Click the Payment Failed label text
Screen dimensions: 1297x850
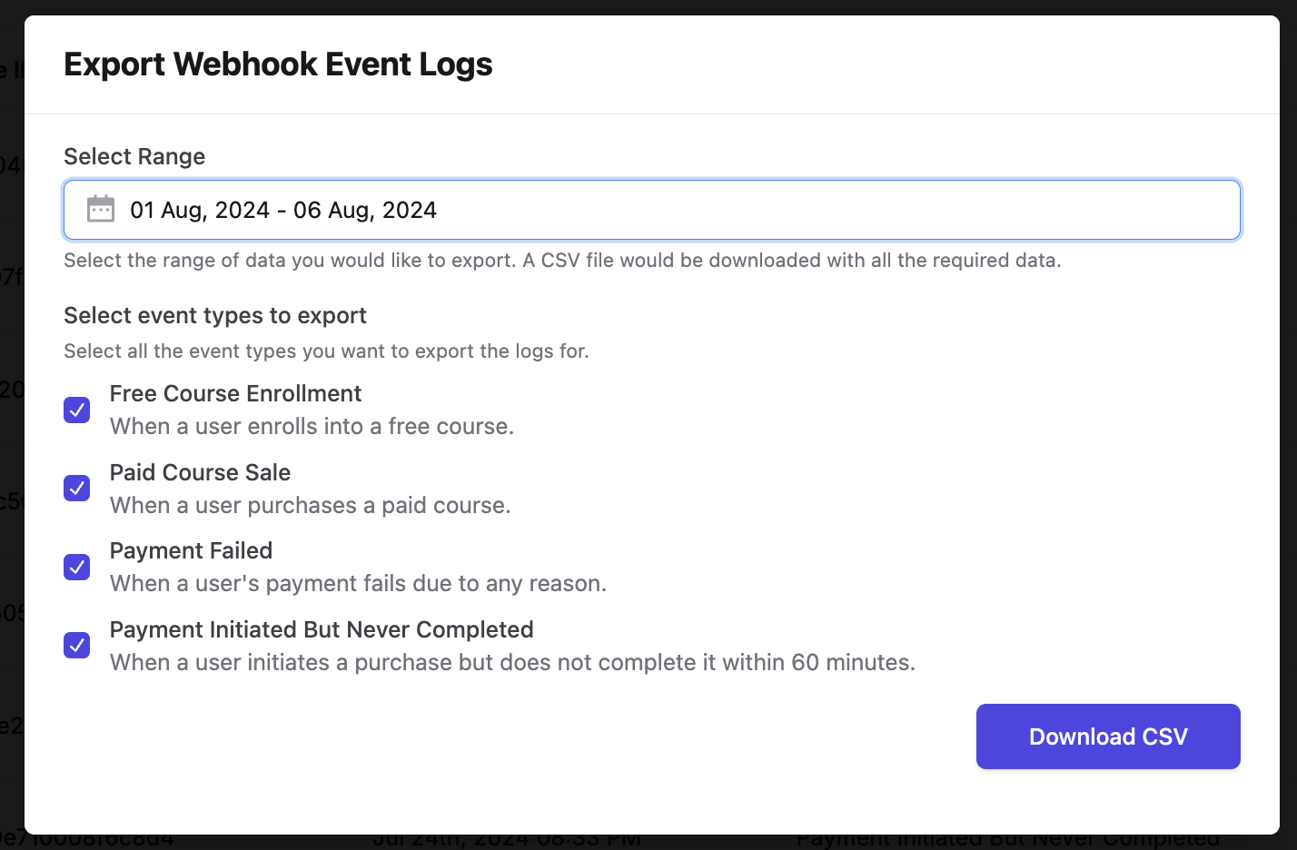pyautogui.click(x=191, y=550)
